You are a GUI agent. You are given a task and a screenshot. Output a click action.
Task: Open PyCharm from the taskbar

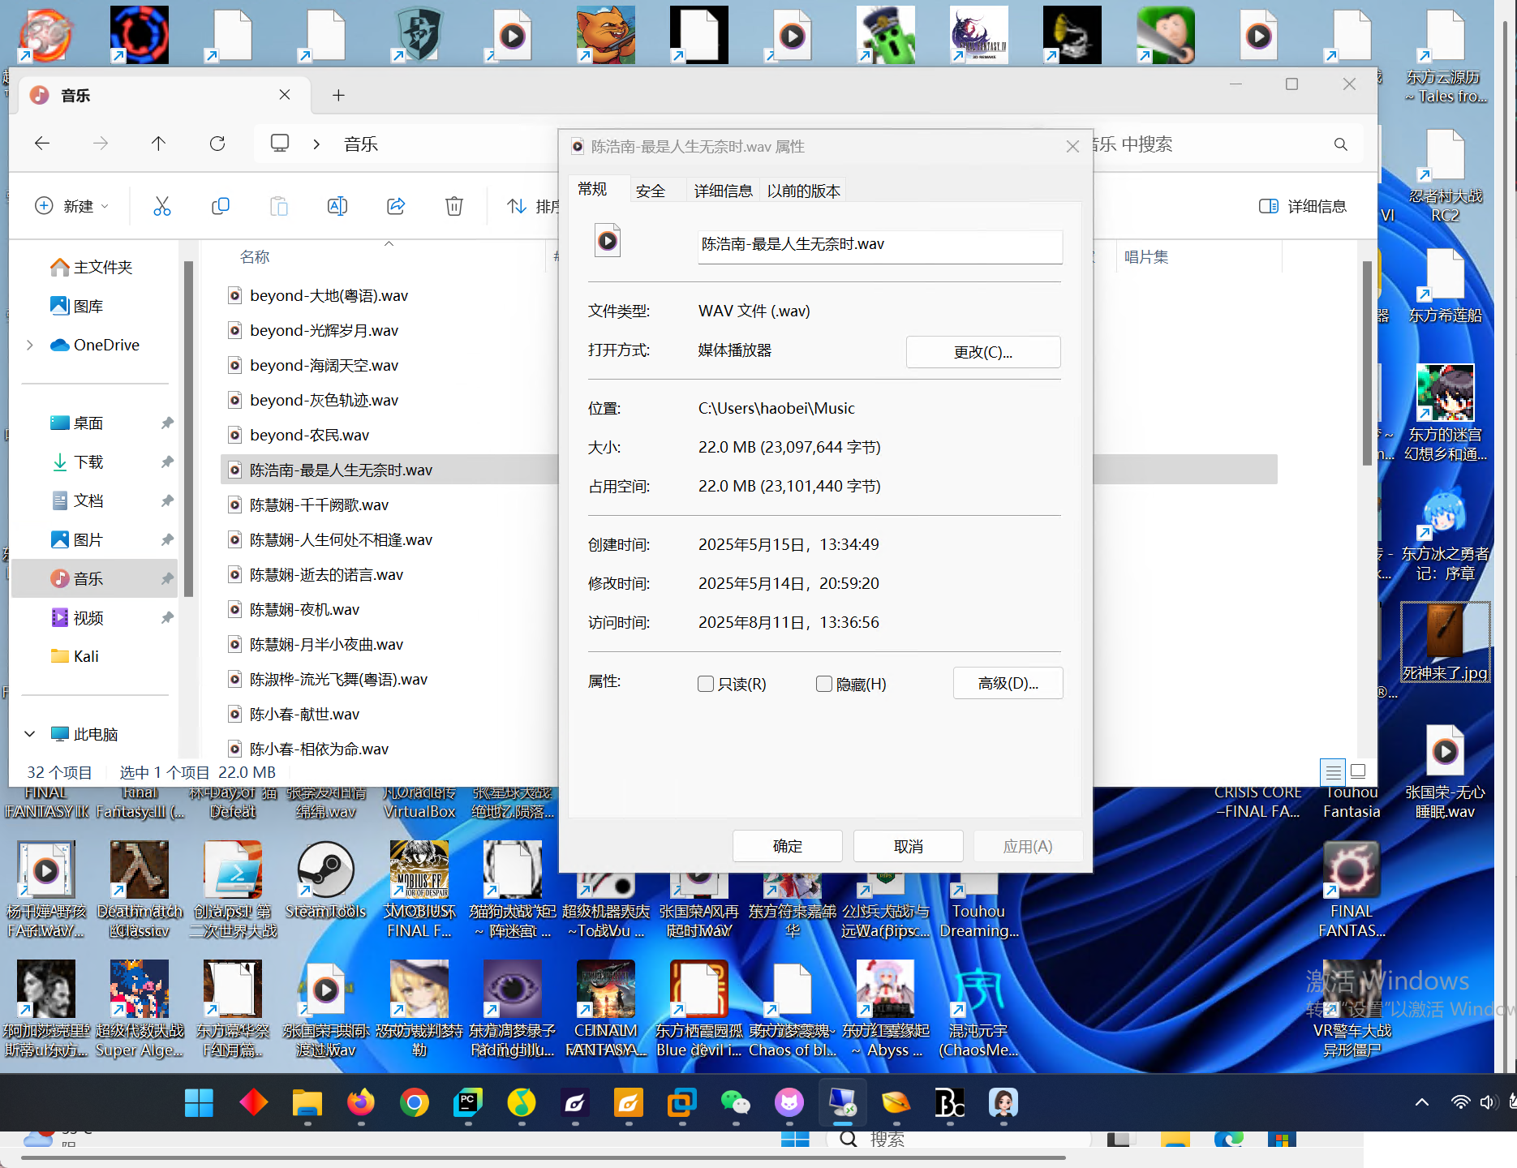point(468,1103)
